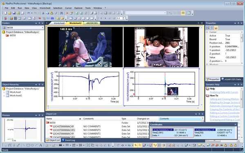
Task: Open the File menu
Action: (7, 8)
